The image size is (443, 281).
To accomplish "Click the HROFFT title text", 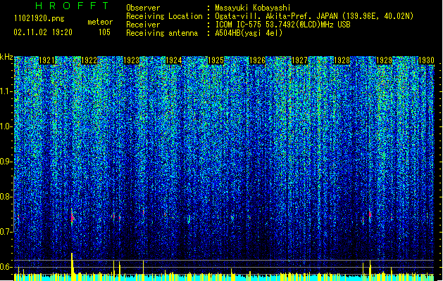I will click(72, 6).
